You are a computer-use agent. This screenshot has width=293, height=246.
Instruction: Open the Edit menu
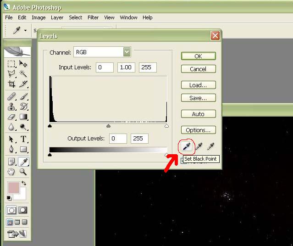point(22,17)
